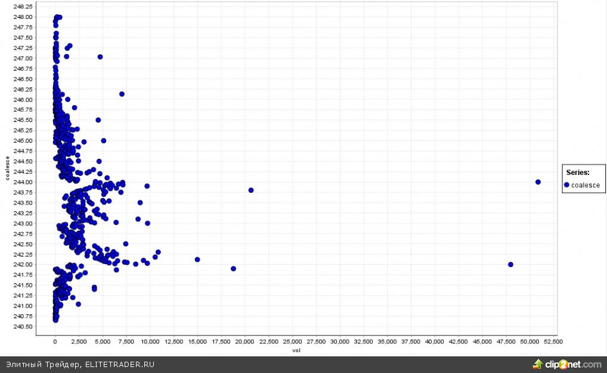This screenshot has width=607, height=373.
Task: Click the data point near vol 18,750
Action: (x=233, y=268)
